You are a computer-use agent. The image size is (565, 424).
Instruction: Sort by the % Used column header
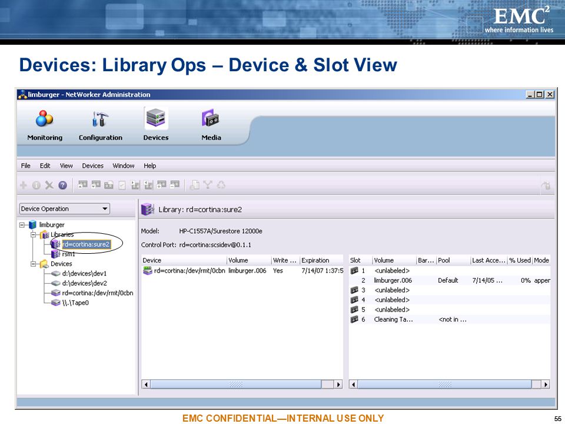click(x=520, y=260)
